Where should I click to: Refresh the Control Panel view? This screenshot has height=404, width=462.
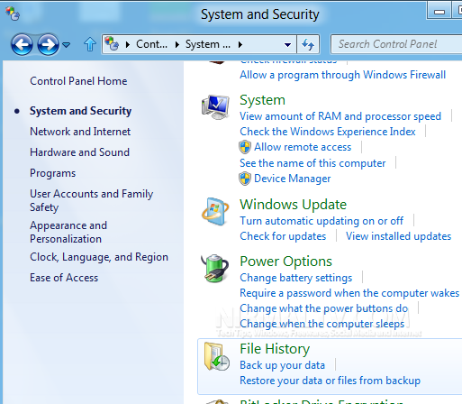pos(308,44)
